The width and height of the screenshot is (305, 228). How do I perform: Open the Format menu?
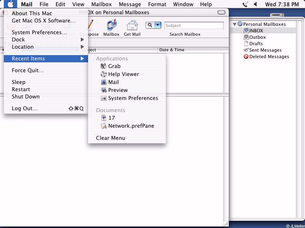(x=157, y=4)
